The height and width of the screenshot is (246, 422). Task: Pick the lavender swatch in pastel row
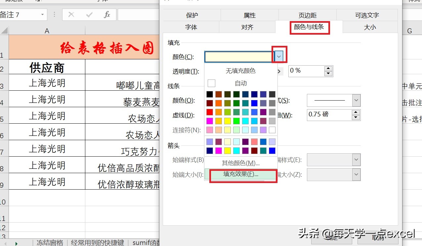(263, 130)
